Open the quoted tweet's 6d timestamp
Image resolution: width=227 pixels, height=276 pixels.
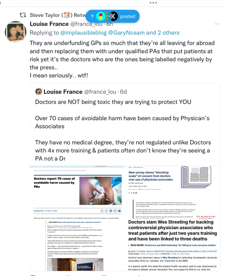pos(123,92)
